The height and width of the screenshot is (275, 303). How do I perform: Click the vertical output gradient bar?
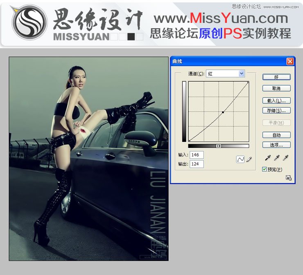(x=184, y=112)
